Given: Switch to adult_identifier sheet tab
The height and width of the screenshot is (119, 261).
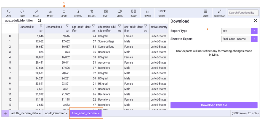Looking at the screenshot, I should pyautogui.click(x=55, y=113).
